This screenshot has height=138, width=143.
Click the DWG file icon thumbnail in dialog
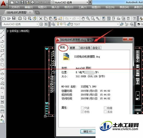coord(66,57)
